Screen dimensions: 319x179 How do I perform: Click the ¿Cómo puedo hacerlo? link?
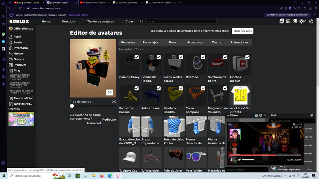[78, 15]
